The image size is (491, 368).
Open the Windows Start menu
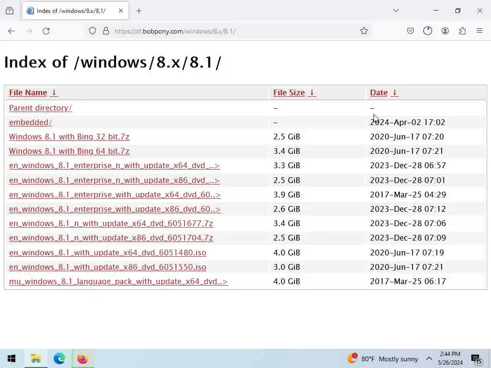point(12,358)
